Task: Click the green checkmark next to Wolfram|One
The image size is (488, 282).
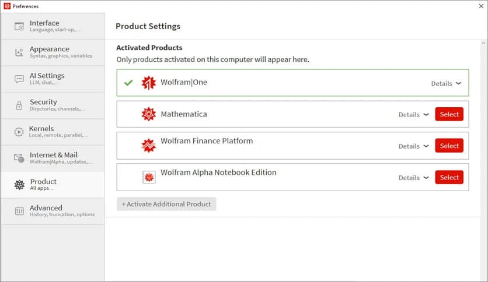Action: tap(128, 83)
